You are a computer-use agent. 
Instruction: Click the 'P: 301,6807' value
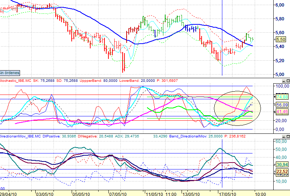pyautogui.click(x=167, y=81)
